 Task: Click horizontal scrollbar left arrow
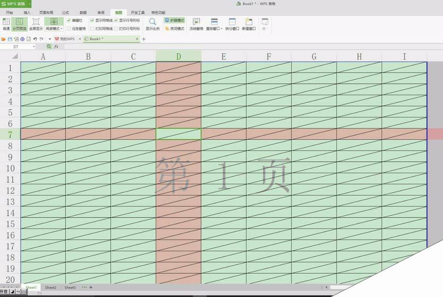click(326, 287)
